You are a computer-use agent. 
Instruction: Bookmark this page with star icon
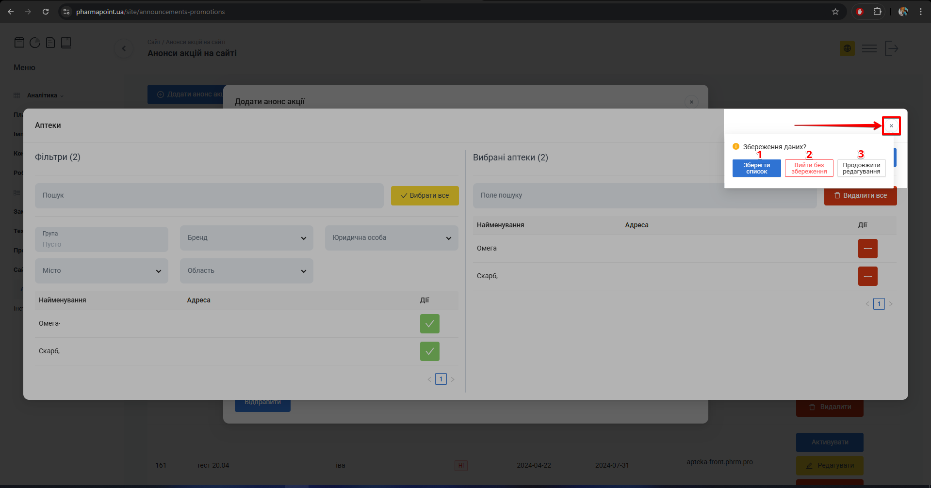pos(835,12)
